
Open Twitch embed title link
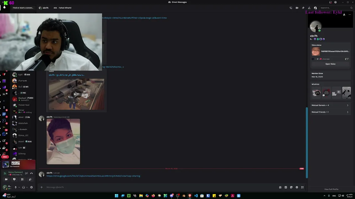(x=67, y=75)
